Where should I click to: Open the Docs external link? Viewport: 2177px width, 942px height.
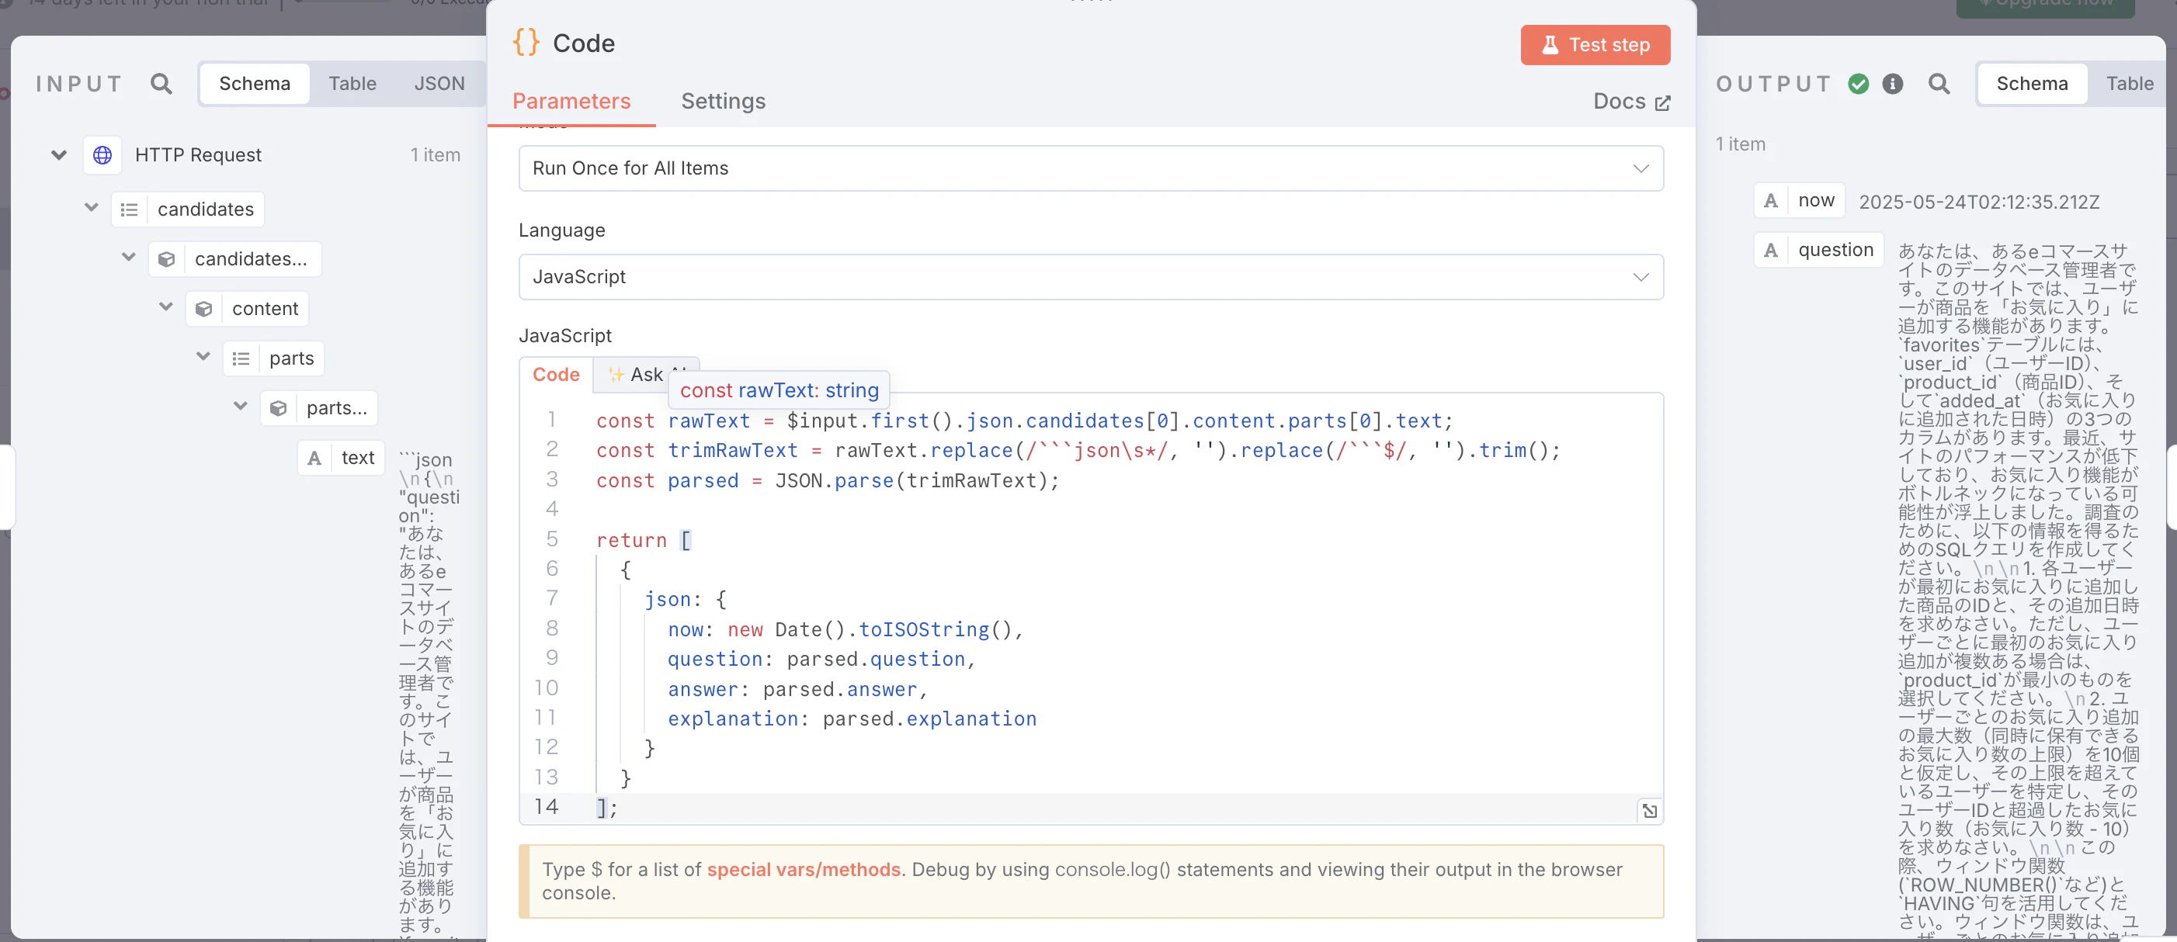click(x=1631, y=102)
